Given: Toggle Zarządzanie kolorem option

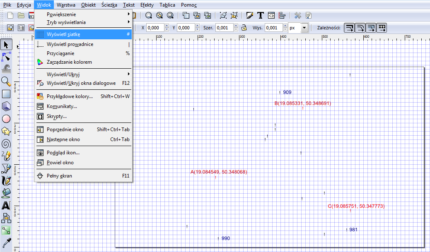Looking at the screenshot, I should click(x=83, y=62).
